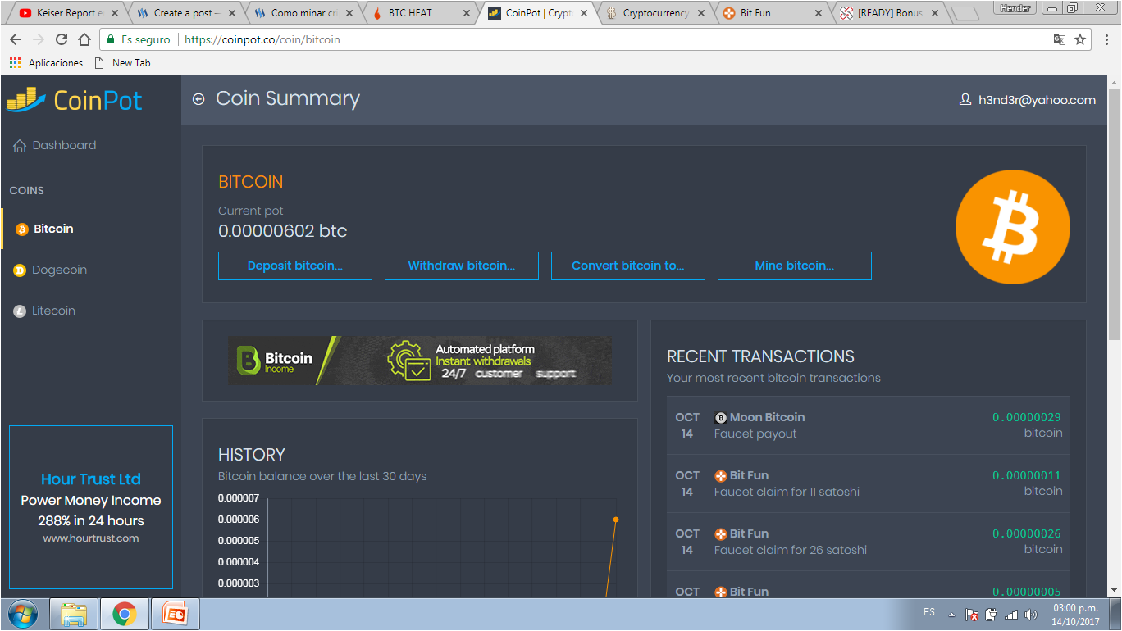
Task: Click the back arrow beside Coin Summary
Action: 198,99
